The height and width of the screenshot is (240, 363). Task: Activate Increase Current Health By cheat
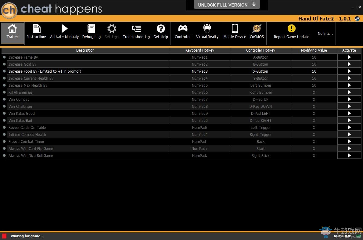349,78
